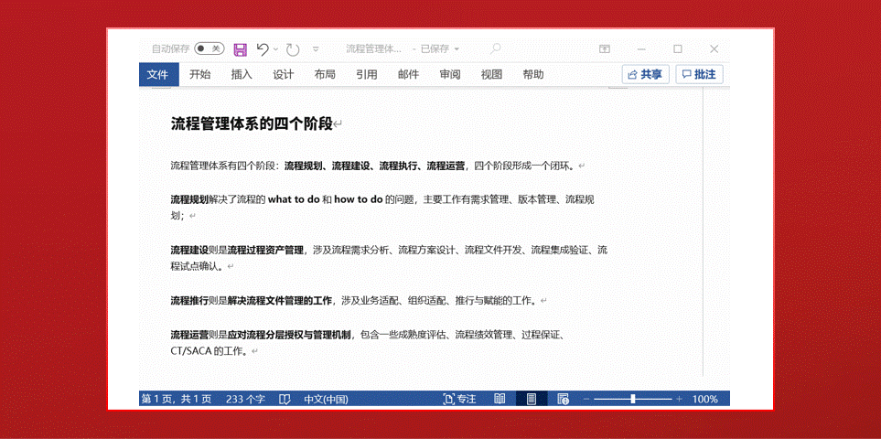Click the proofing book icon in status bar
The height and width of the screenshot is (439, 881).
(x=285, y=399)
